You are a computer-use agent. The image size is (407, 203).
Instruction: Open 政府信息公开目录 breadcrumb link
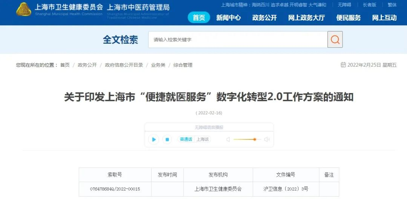pos(124,65)
